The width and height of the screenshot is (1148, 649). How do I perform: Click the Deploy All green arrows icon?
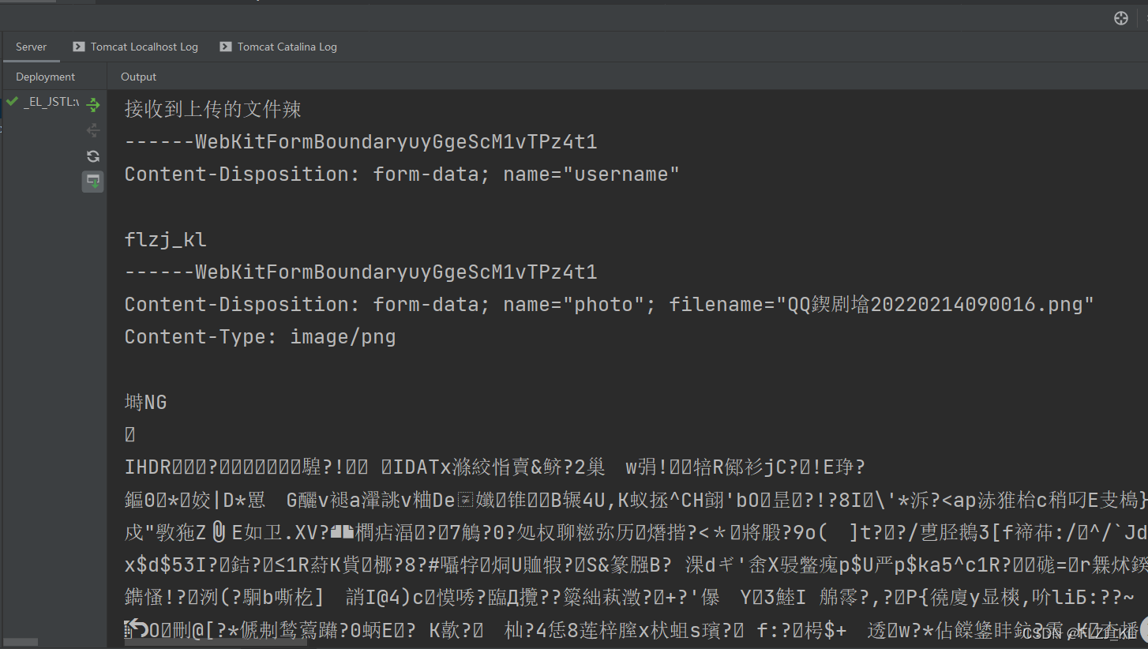pyautogui.click(x=93, y=104)
